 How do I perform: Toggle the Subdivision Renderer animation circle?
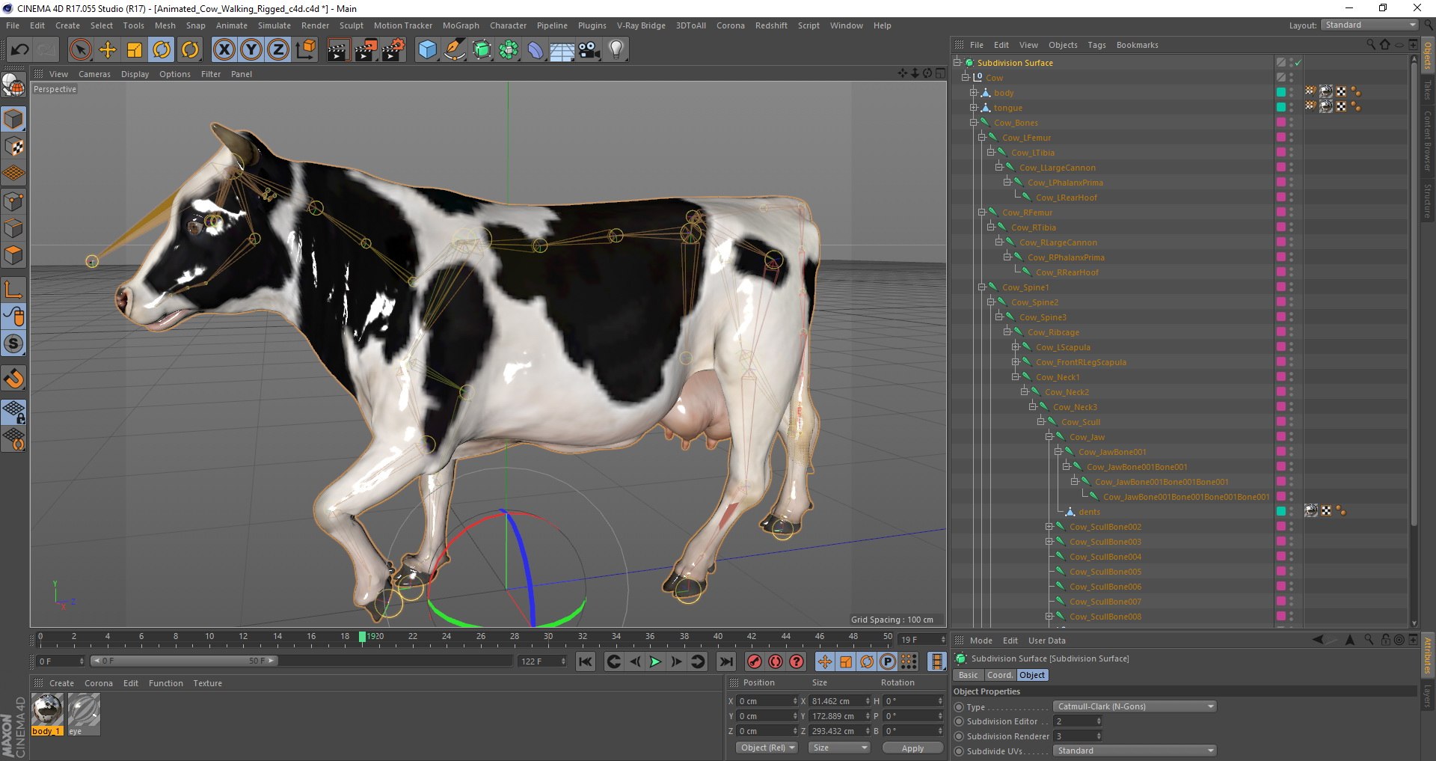point(960,736)
